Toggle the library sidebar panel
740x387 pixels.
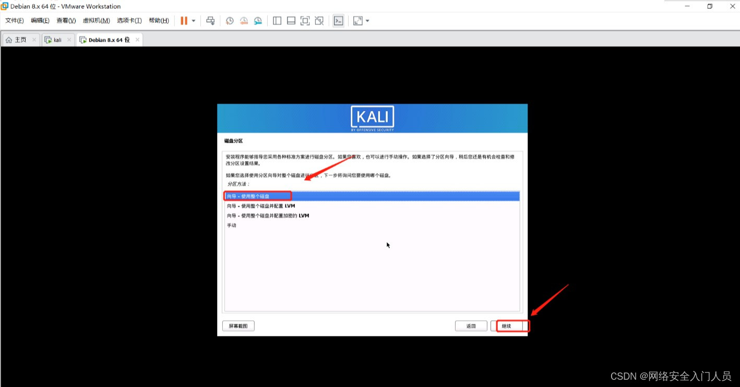point(277,21)
